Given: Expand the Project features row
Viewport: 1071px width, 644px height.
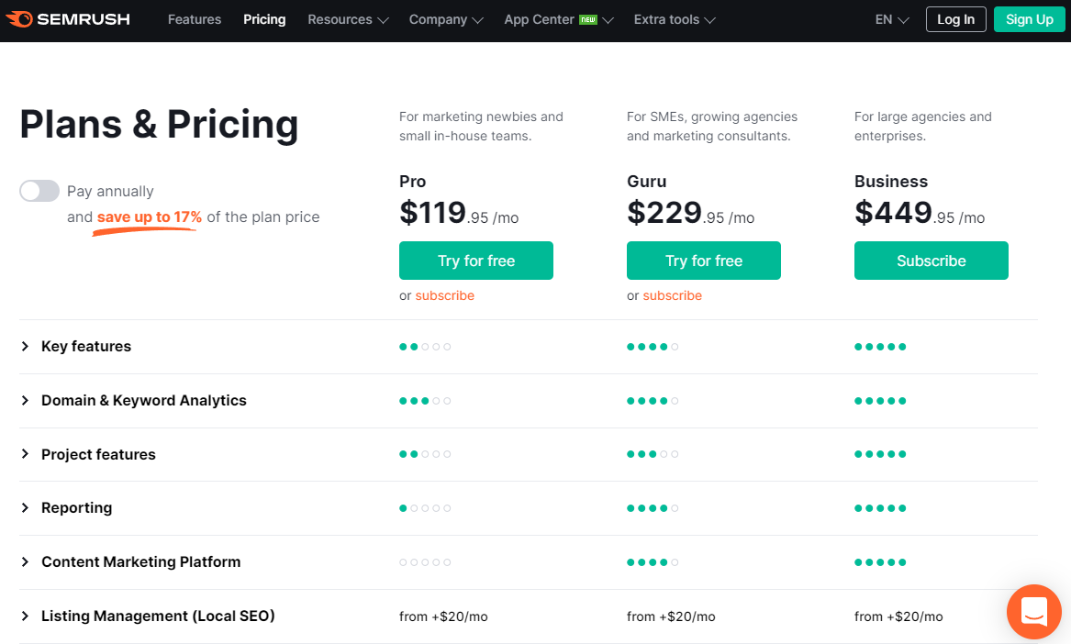Looking at the screenshot, I should 529,454.
